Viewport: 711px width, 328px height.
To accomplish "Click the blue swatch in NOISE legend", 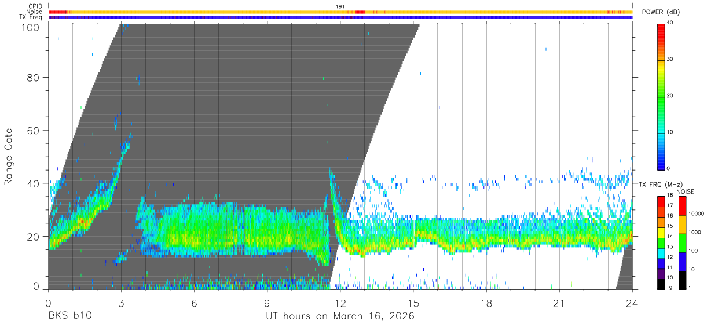I will point(682,261).
